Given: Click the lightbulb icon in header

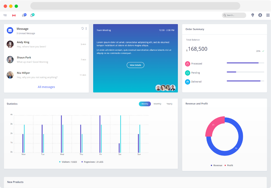Looking at the screenshot, I should point(252,15).
